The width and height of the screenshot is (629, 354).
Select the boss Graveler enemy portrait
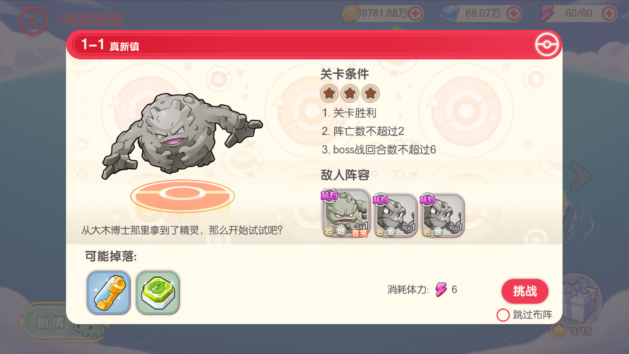click(x=346, y=214)
